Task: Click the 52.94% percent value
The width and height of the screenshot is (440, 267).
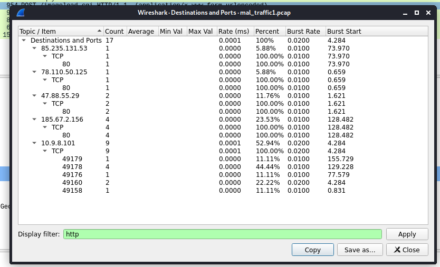Action: pyautogui.click(x=267, y=143)
